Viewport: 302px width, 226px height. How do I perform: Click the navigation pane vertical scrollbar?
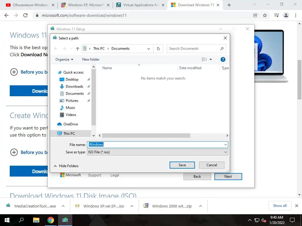coord(93,97)
